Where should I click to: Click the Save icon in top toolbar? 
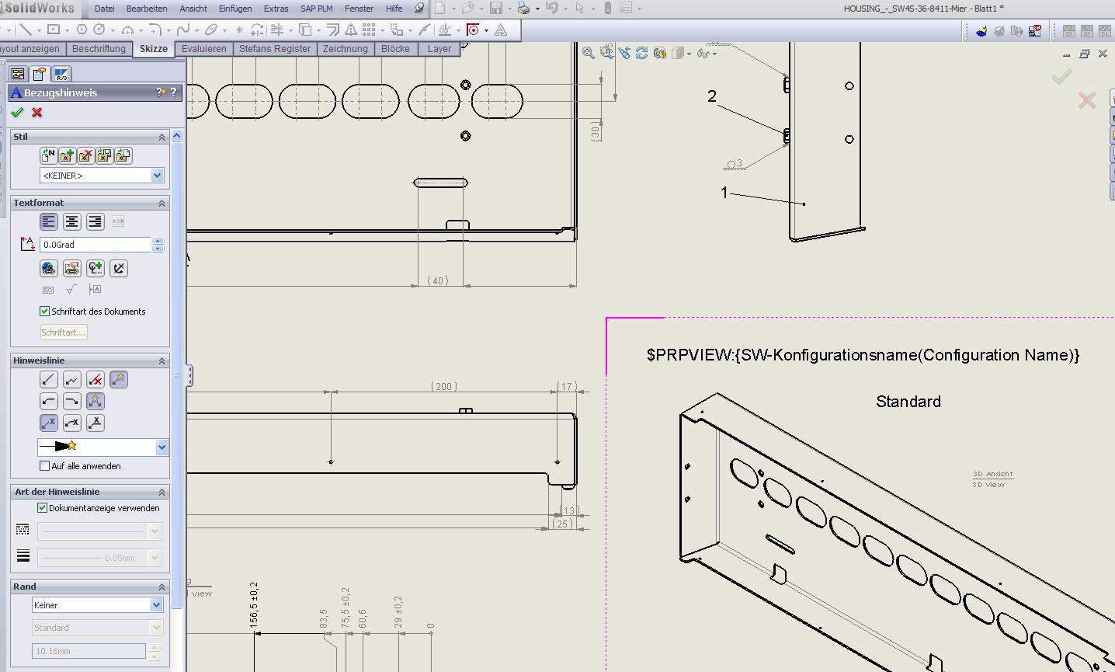(495, 9)
